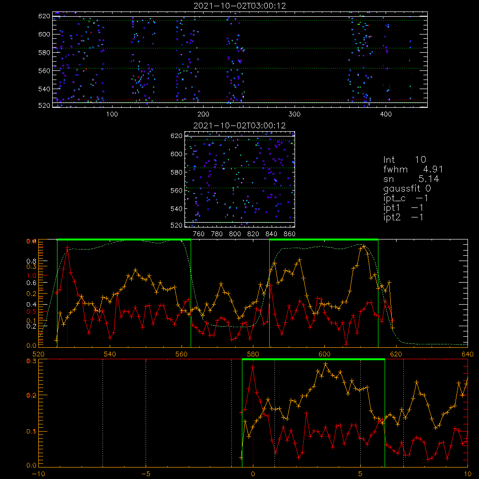The image size is (479, 479).
Task: Click x-axis label 760 on the middle plot
Action: pos(199,234)
